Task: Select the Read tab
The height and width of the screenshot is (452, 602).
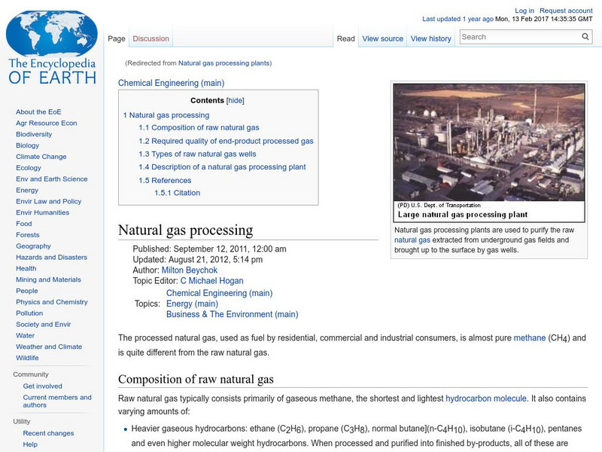Action: 345,38
